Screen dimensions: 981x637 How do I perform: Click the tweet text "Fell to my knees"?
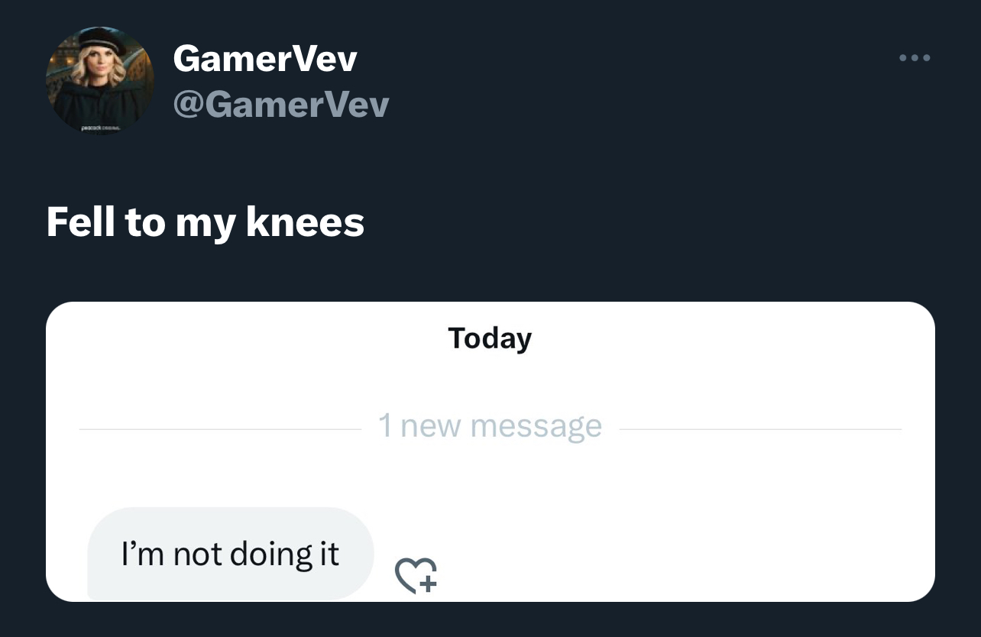click(206, 222)
